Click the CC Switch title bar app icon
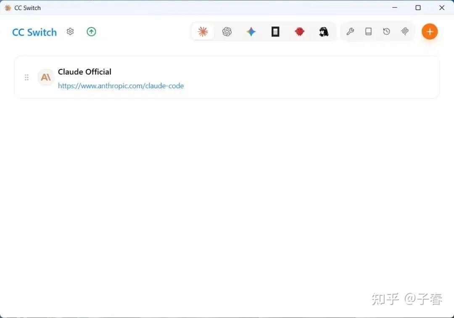The height and width of the screenshot is (318, 454). [x=8, y=8]
